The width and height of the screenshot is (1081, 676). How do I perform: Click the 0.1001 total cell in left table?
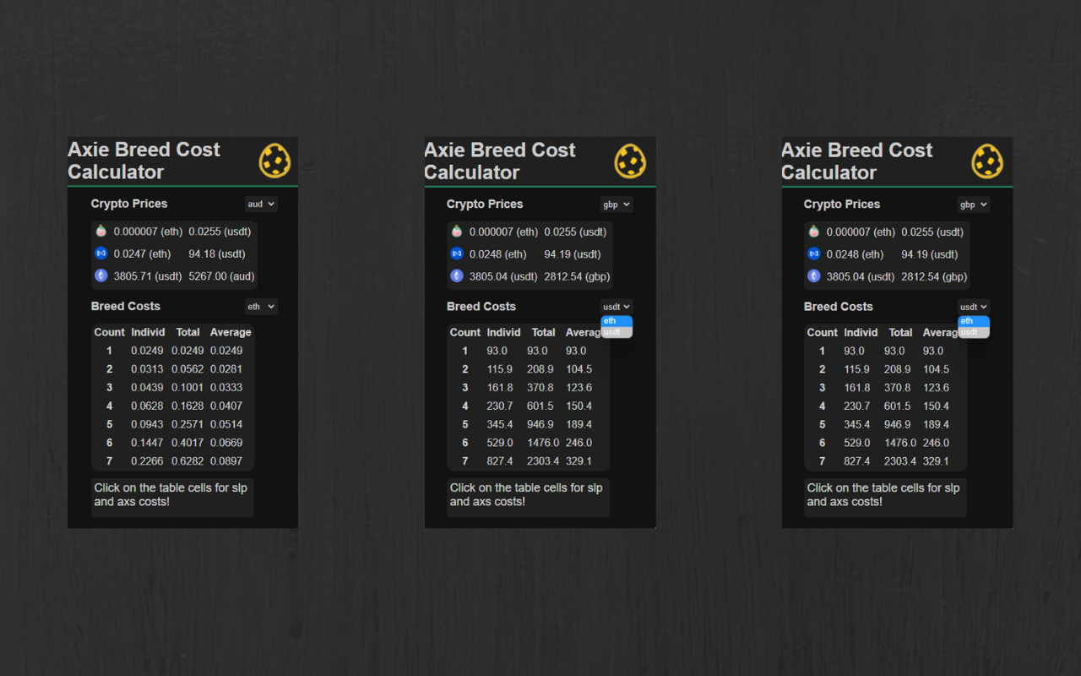[187, 387]
